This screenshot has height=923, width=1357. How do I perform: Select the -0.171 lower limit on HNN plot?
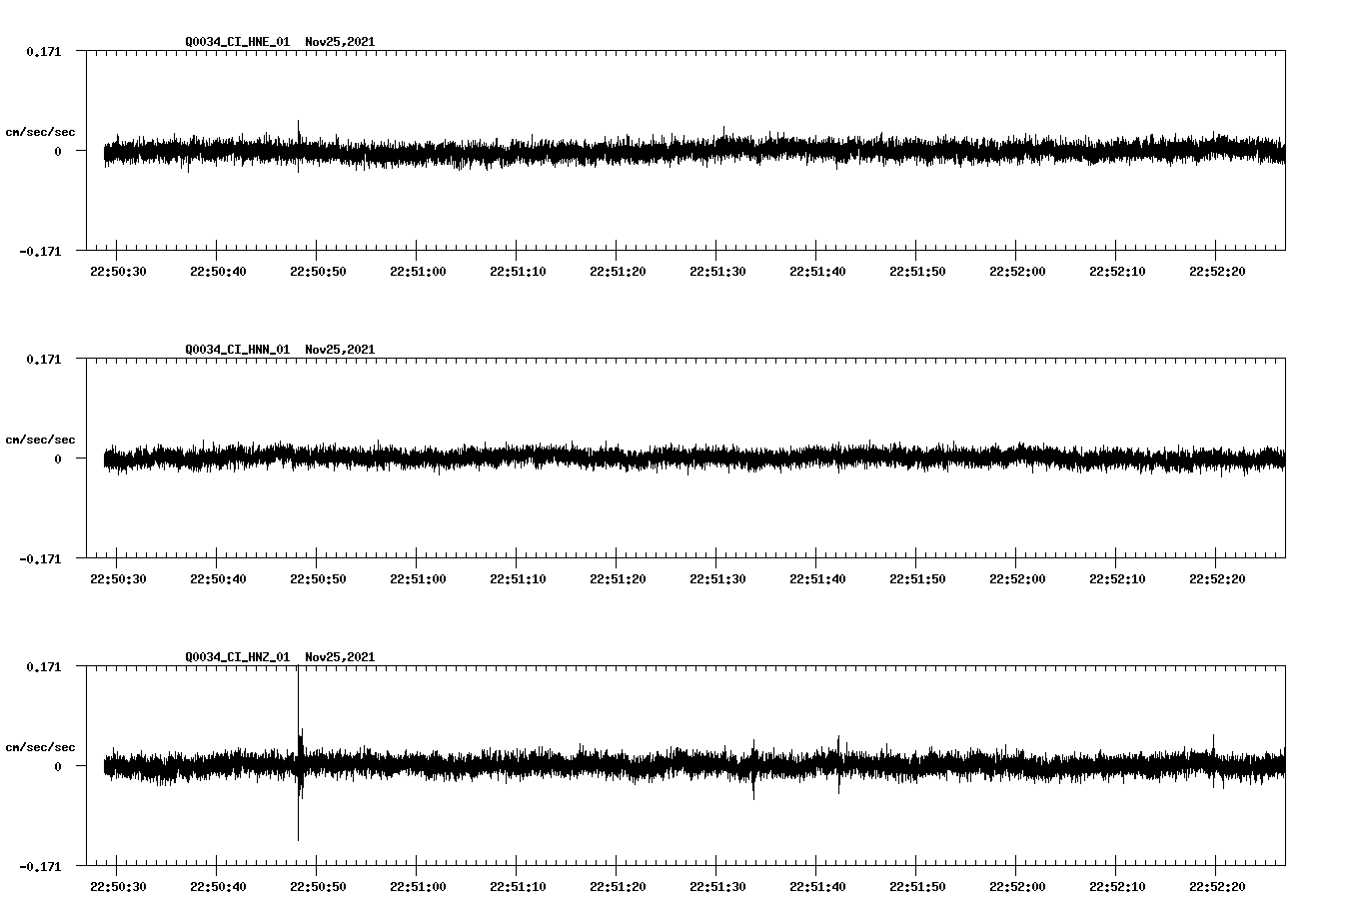(x=40, y=558)
